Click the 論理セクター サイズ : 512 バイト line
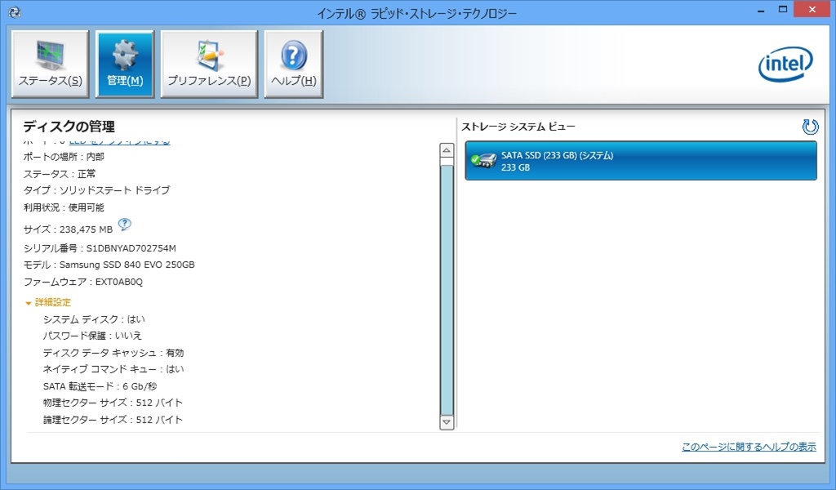The width and height of the screenshot is (836, 490). (113, 420)
